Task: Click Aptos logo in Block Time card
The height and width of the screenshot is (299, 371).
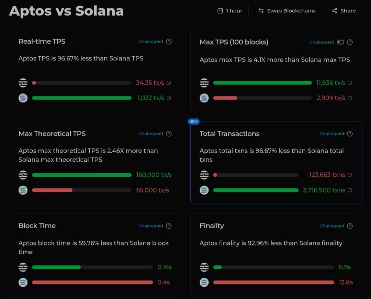Action: [23, 267]
